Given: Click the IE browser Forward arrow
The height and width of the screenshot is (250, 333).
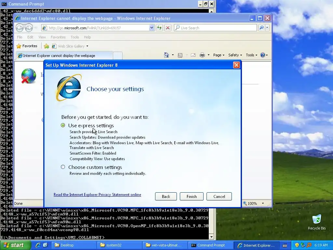Looking at the screenshot, I should coord(29,28).
